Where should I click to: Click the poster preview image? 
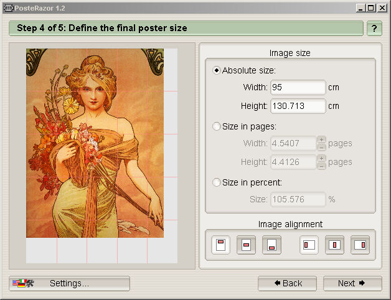[x=95, y=143]
